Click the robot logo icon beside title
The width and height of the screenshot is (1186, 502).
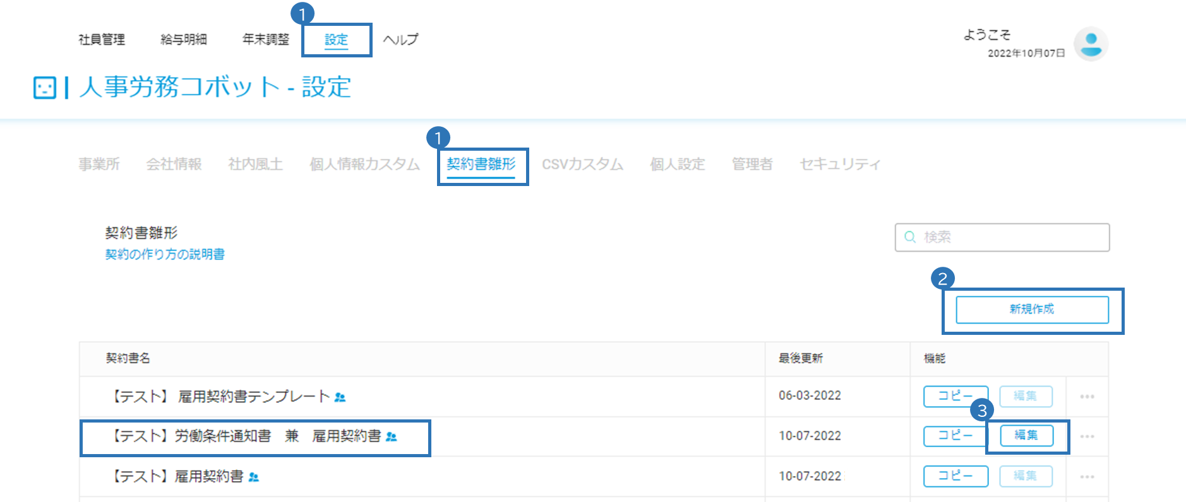45,88
